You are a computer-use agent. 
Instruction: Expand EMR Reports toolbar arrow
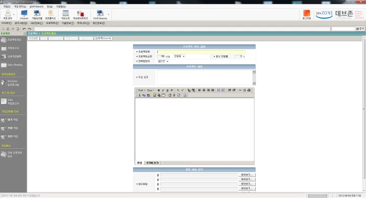click(109, 15)
